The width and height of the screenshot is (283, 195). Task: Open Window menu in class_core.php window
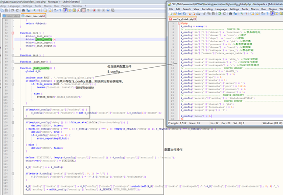click(77, 6)
